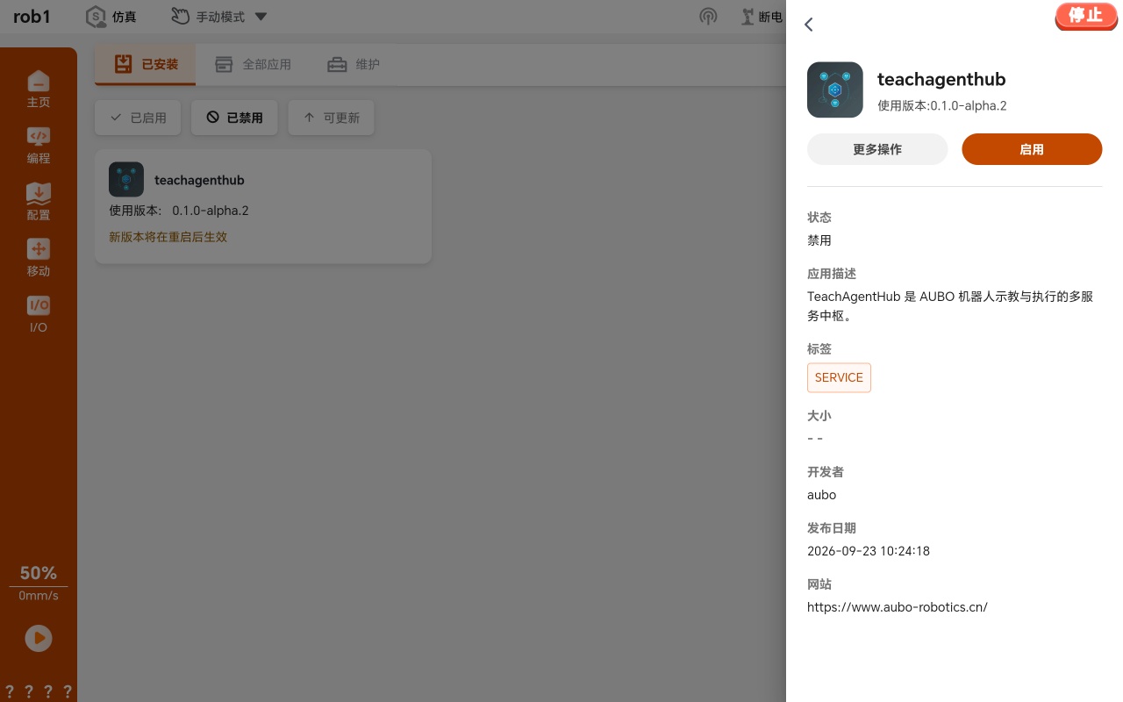Open the I/O section in sidebar
The height and width of the screenshot is (702, 1123).
point(39,314)
